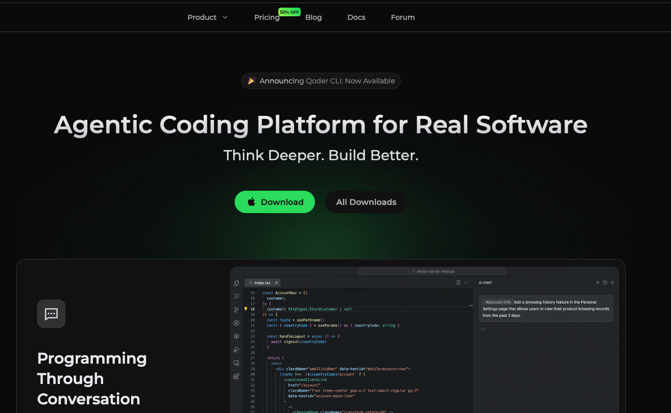Click the Download button for Mac
The image size is (671, 413).
tap(275, 202)
